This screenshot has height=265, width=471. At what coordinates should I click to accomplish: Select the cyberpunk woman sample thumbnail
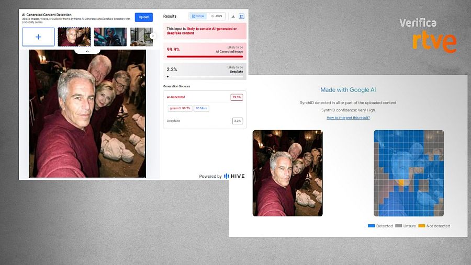pyautogui.click(x=110, y=37)
